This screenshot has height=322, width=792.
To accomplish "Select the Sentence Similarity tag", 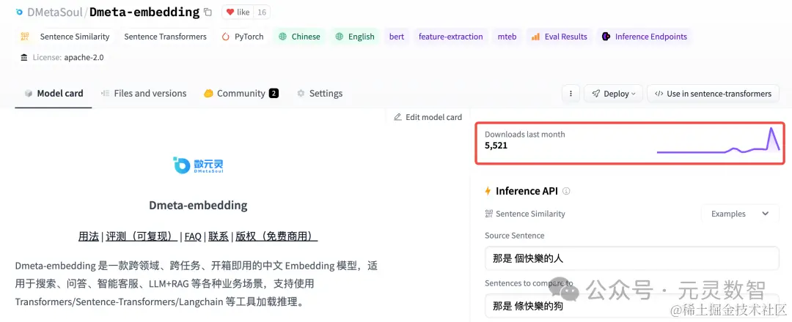I will point(65,37).
